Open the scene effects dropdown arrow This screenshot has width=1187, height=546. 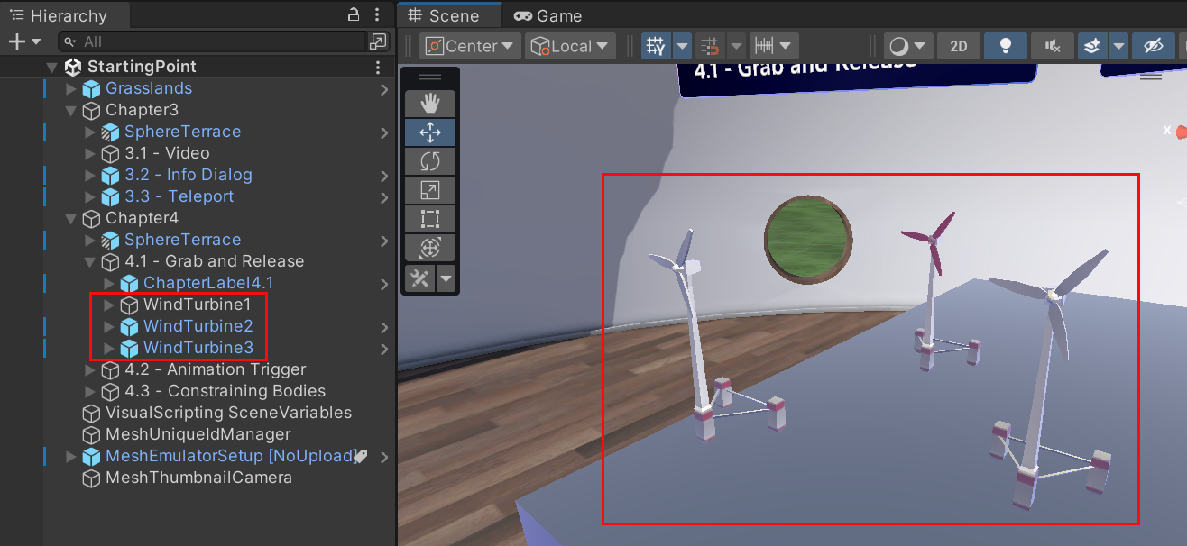pyautogui.click(x=1118, y=46)
